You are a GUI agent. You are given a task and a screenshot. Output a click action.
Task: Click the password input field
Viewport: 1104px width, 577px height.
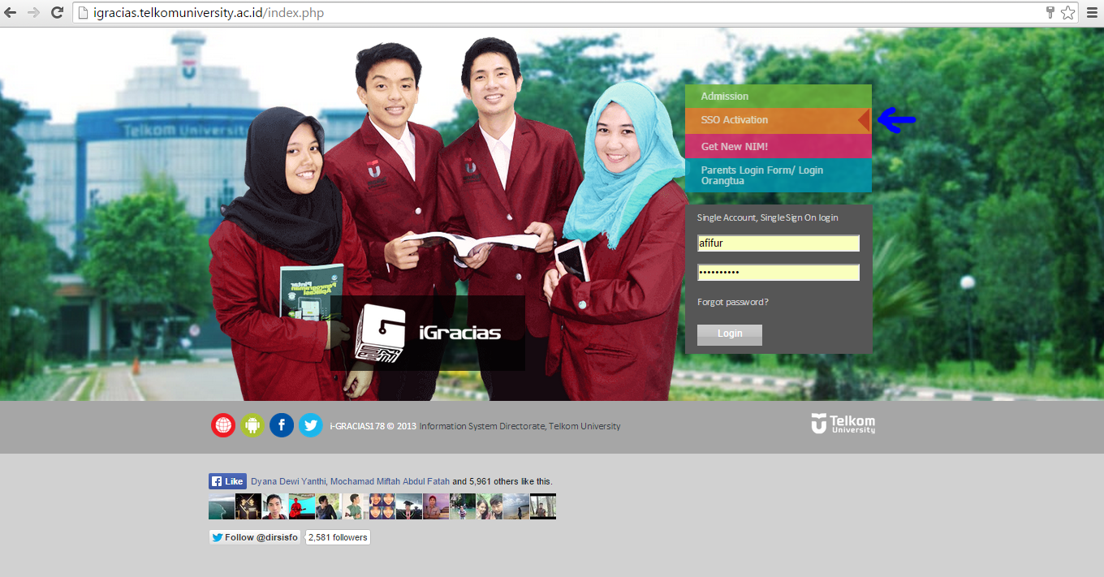pyautogui.click(x=778, y=273)
